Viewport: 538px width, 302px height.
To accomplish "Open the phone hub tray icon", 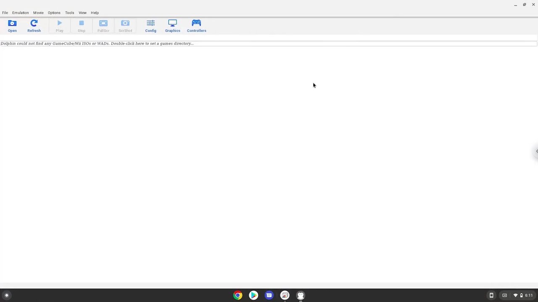I will 491,295.
